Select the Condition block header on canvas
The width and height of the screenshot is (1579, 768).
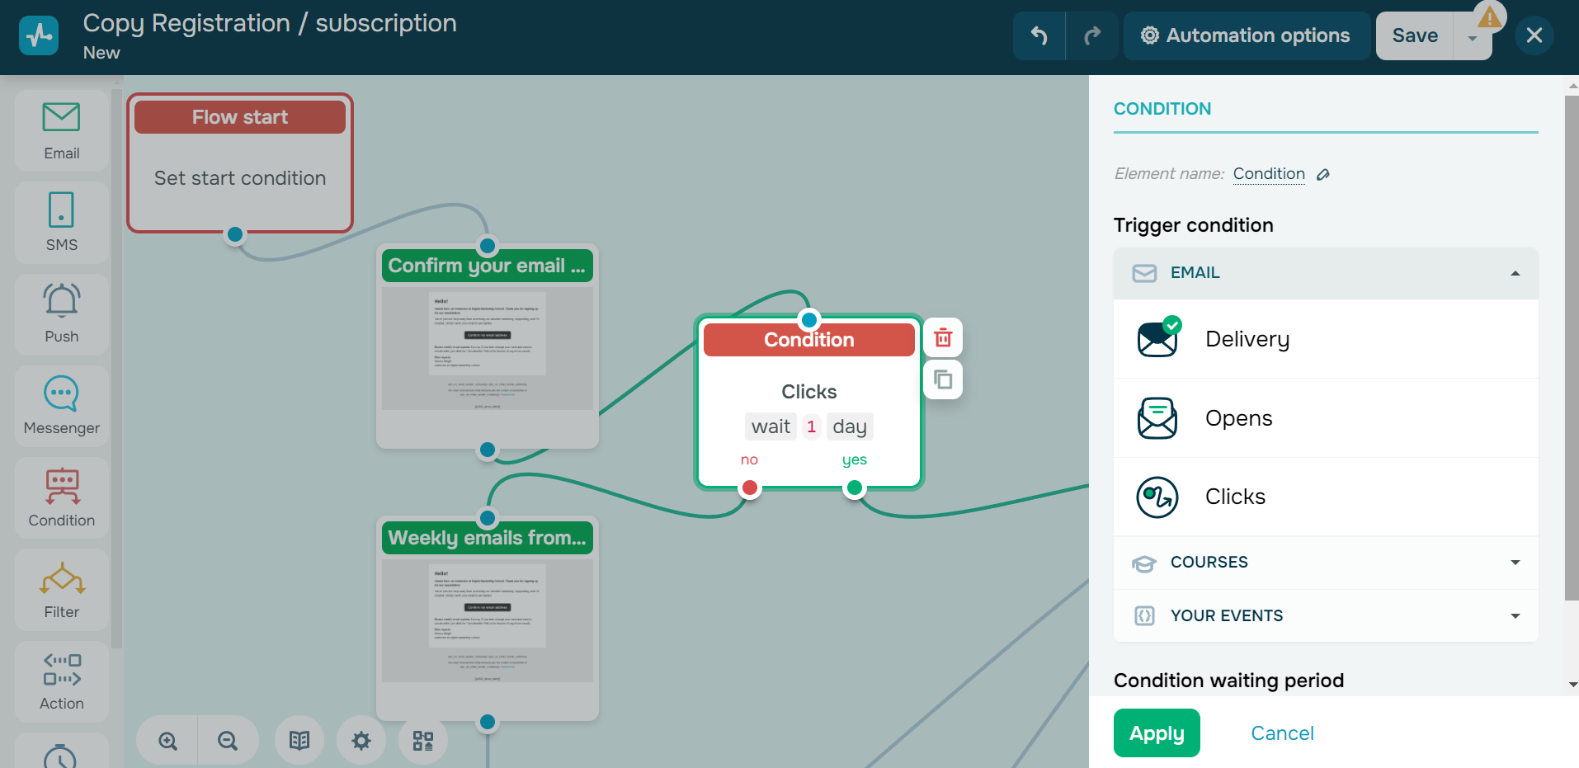click(809, 340)
